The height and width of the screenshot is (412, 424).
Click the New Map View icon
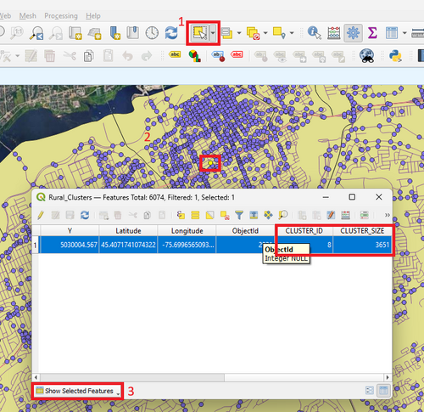75,33
